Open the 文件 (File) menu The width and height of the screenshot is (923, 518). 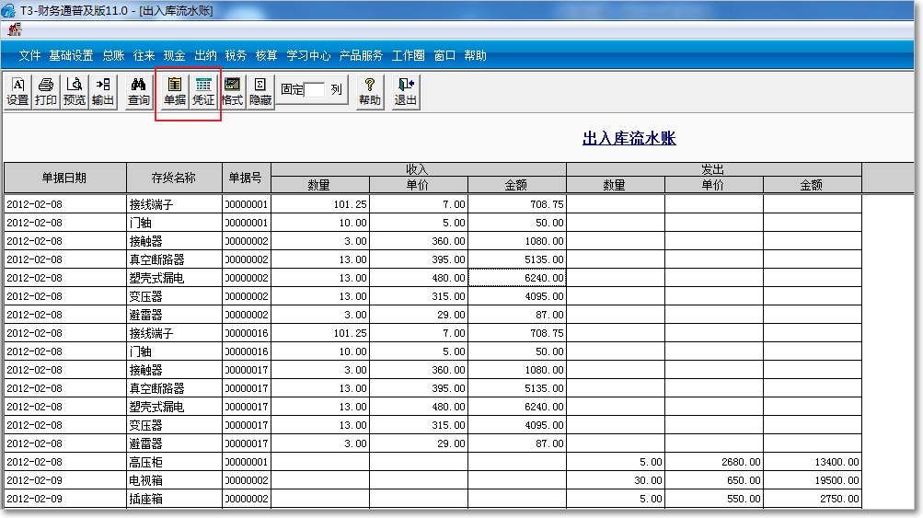tap(30, 55)
